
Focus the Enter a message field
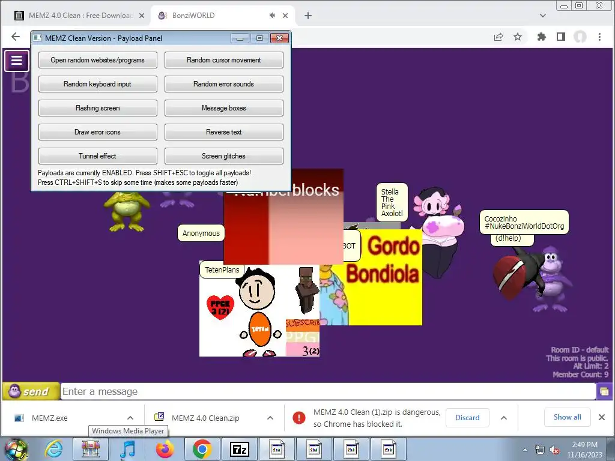pyautogui.click(x=328, y=391)
